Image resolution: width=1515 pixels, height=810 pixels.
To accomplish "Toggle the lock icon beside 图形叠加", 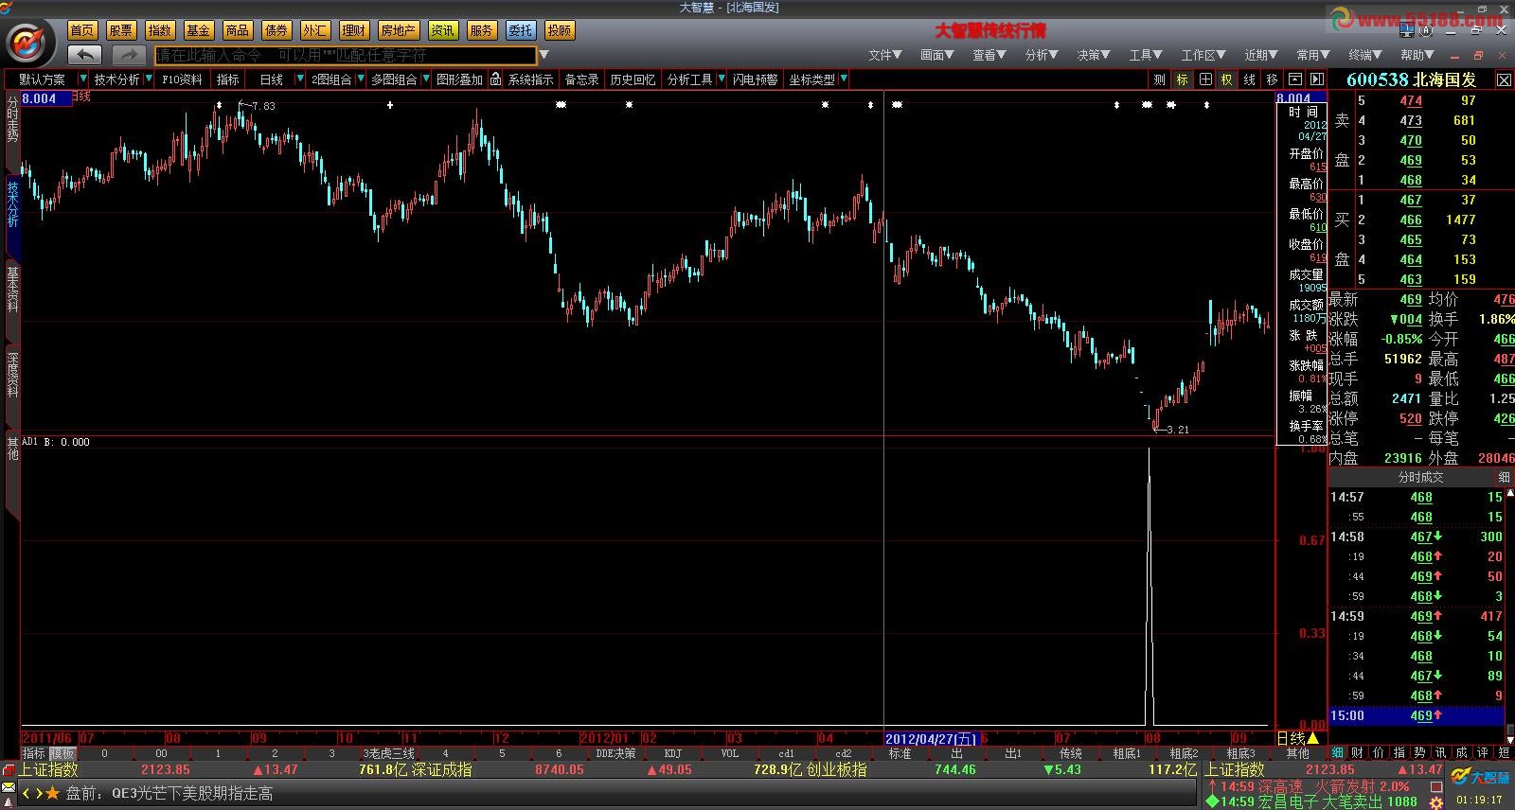I will coord(495,79).
